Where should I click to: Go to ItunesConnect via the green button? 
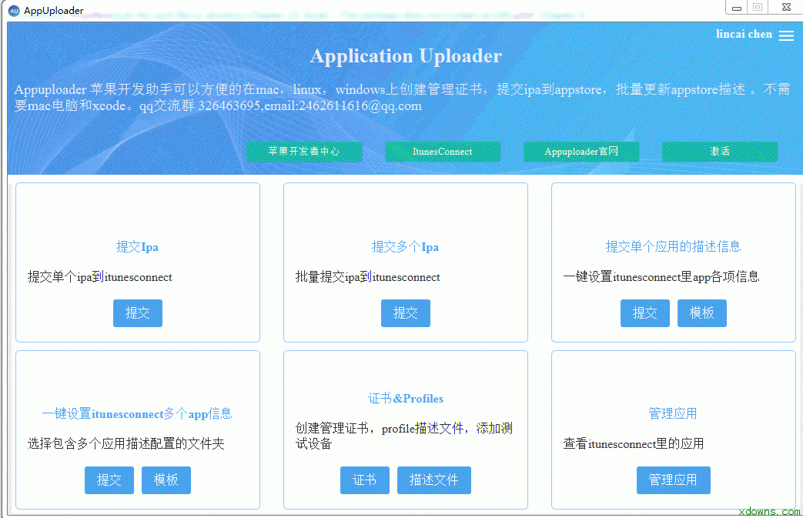(443, 152)
